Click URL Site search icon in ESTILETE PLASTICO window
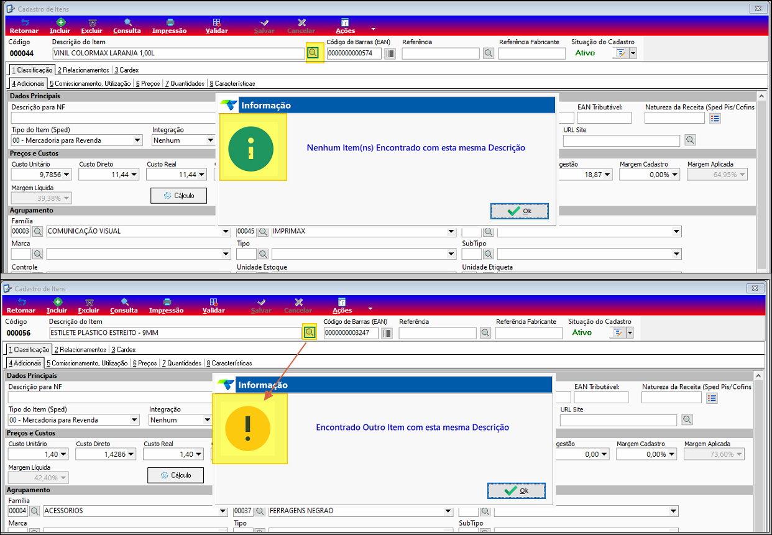Viewport: 772px width, 535px height. (687, 420)
